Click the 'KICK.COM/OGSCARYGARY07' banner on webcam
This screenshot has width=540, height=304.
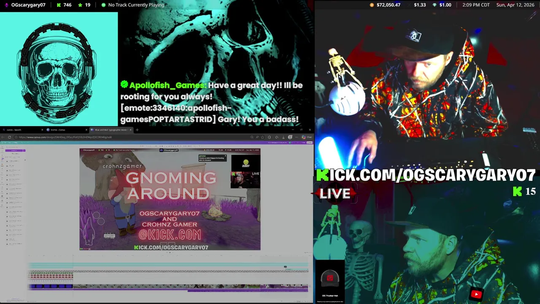point(426,175)
